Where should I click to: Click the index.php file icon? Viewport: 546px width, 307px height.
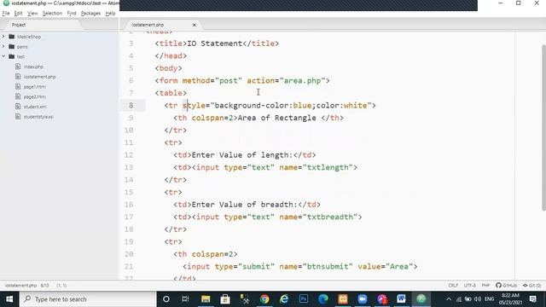(x=18, y=67)
